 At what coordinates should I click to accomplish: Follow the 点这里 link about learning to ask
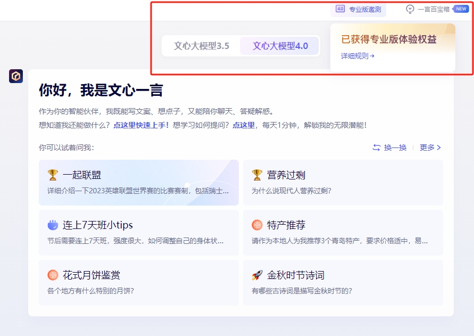point(244,125)
